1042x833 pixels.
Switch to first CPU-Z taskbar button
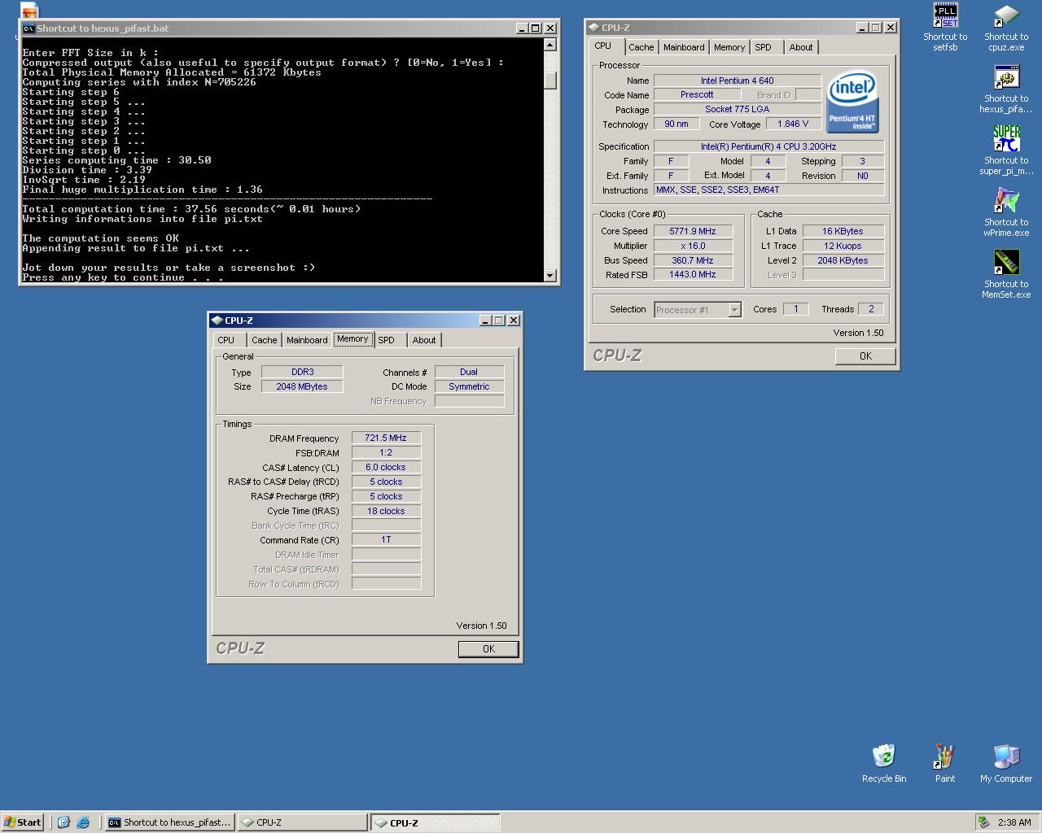[x=302, y=822]
